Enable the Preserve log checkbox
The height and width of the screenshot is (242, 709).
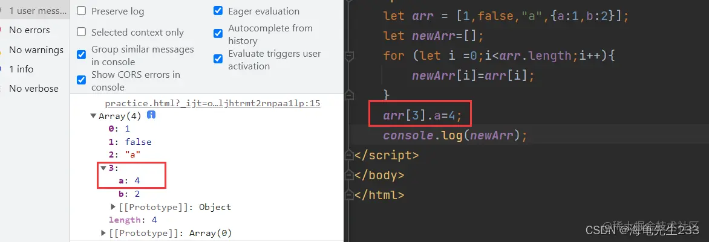[82, 11]
